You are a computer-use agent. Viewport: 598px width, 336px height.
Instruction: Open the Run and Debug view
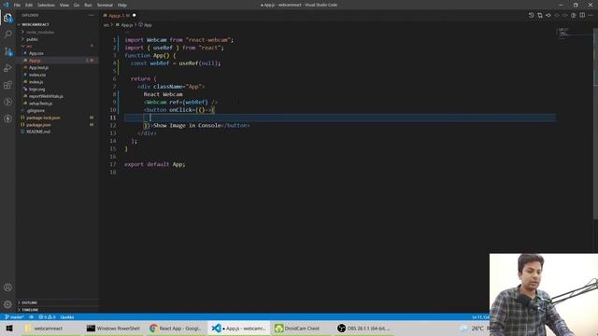pos(7,68)
